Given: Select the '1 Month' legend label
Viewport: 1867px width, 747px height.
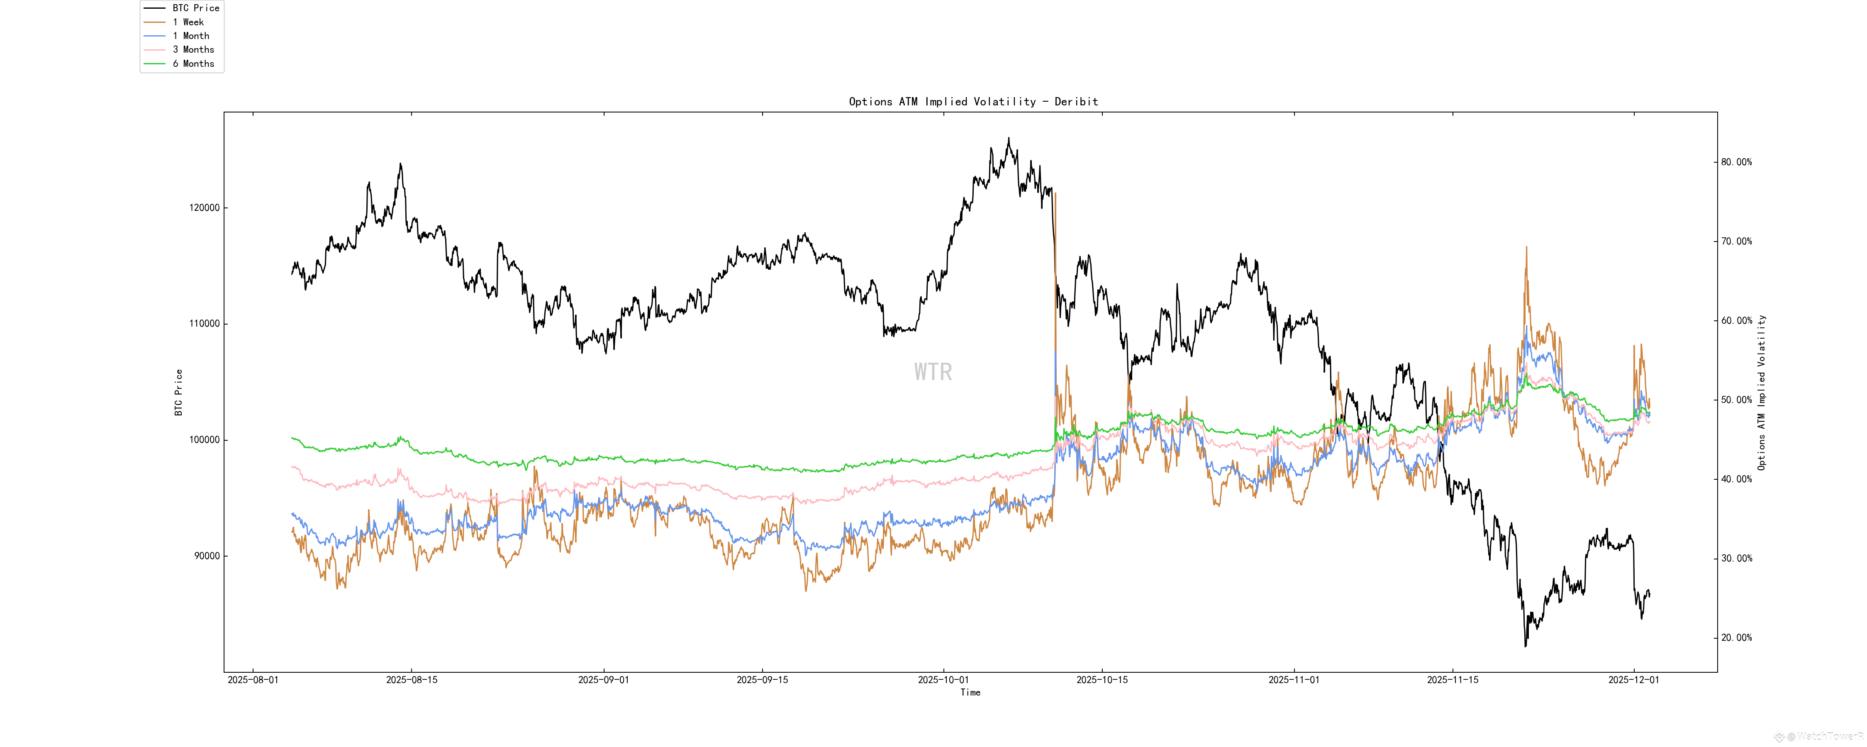Looking at the screenshot, I should 190,36.
